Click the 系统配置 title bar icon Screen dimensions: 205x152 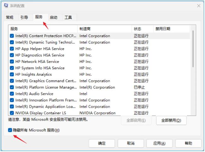(x=6, y=6)
